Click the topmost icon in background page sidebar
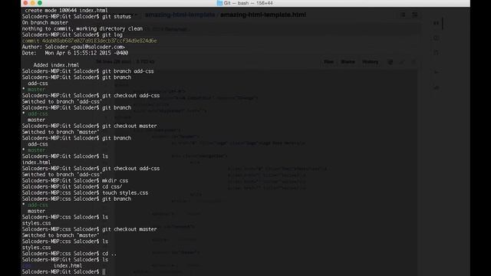 [436, 23]
